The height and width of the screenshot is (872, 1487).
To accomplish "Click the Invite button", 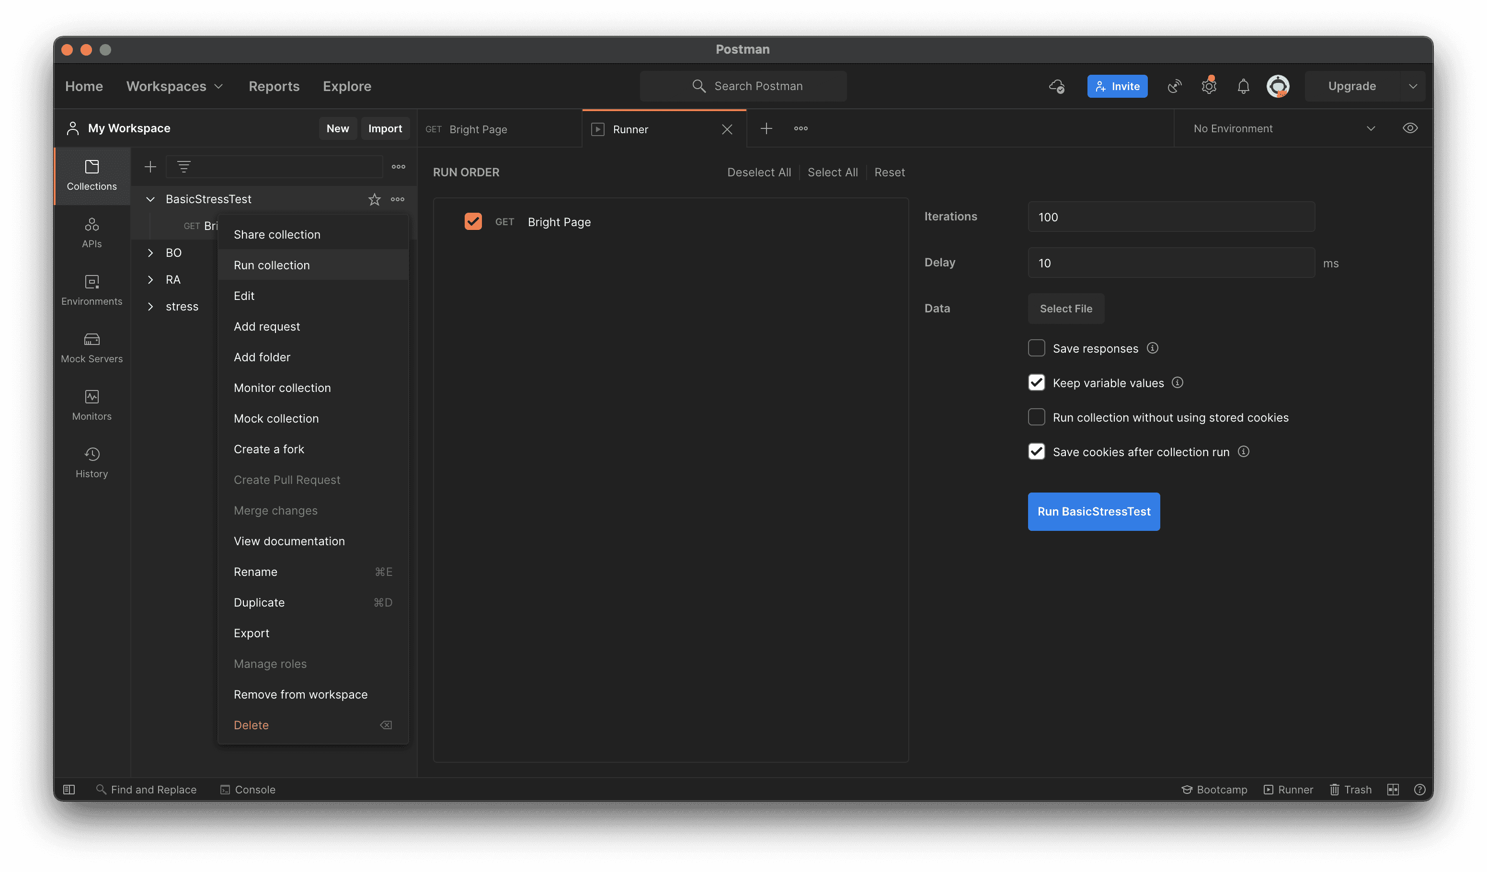I will pyautogui.click(x=1117, y=86).
